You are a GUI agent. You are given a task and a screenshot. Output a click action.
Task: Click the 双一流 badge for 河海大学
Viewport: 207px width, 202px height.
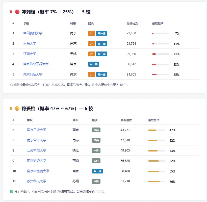pyautogui.click(x=101, y=44)
